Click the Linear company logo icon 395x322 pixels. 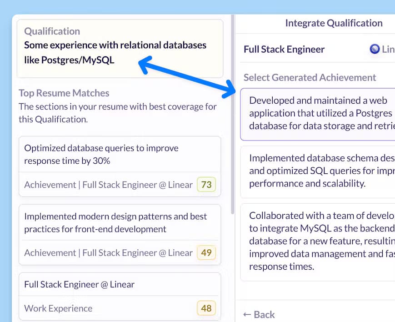(375, 49)
